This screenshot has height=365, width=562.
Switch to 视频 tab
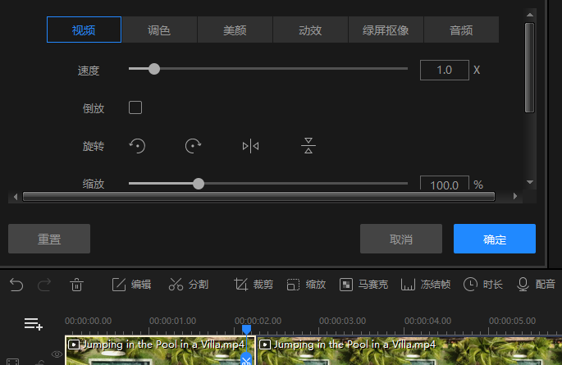coord(84,30)
